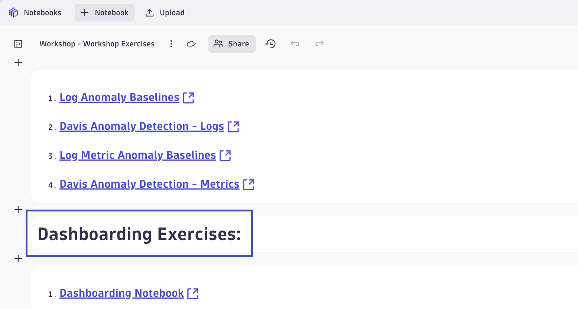Toggle the sidebar panel icon
This screenshot has height=309, width=578.
point(18,44)
